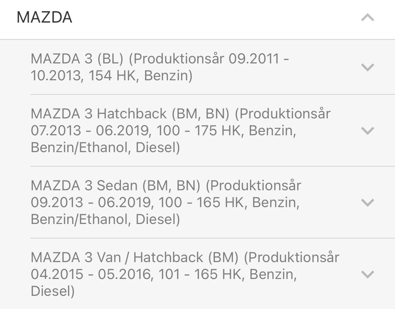This screenshot has width=395, height=309.
Task: Tap the 'Diesel)' line of the Van entry
Action: click(53, 292)
